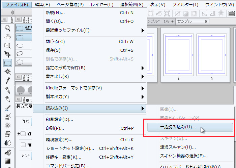Open the 表示 menu
Viewport: 236px width, 168px height.
tap(157, 5)
